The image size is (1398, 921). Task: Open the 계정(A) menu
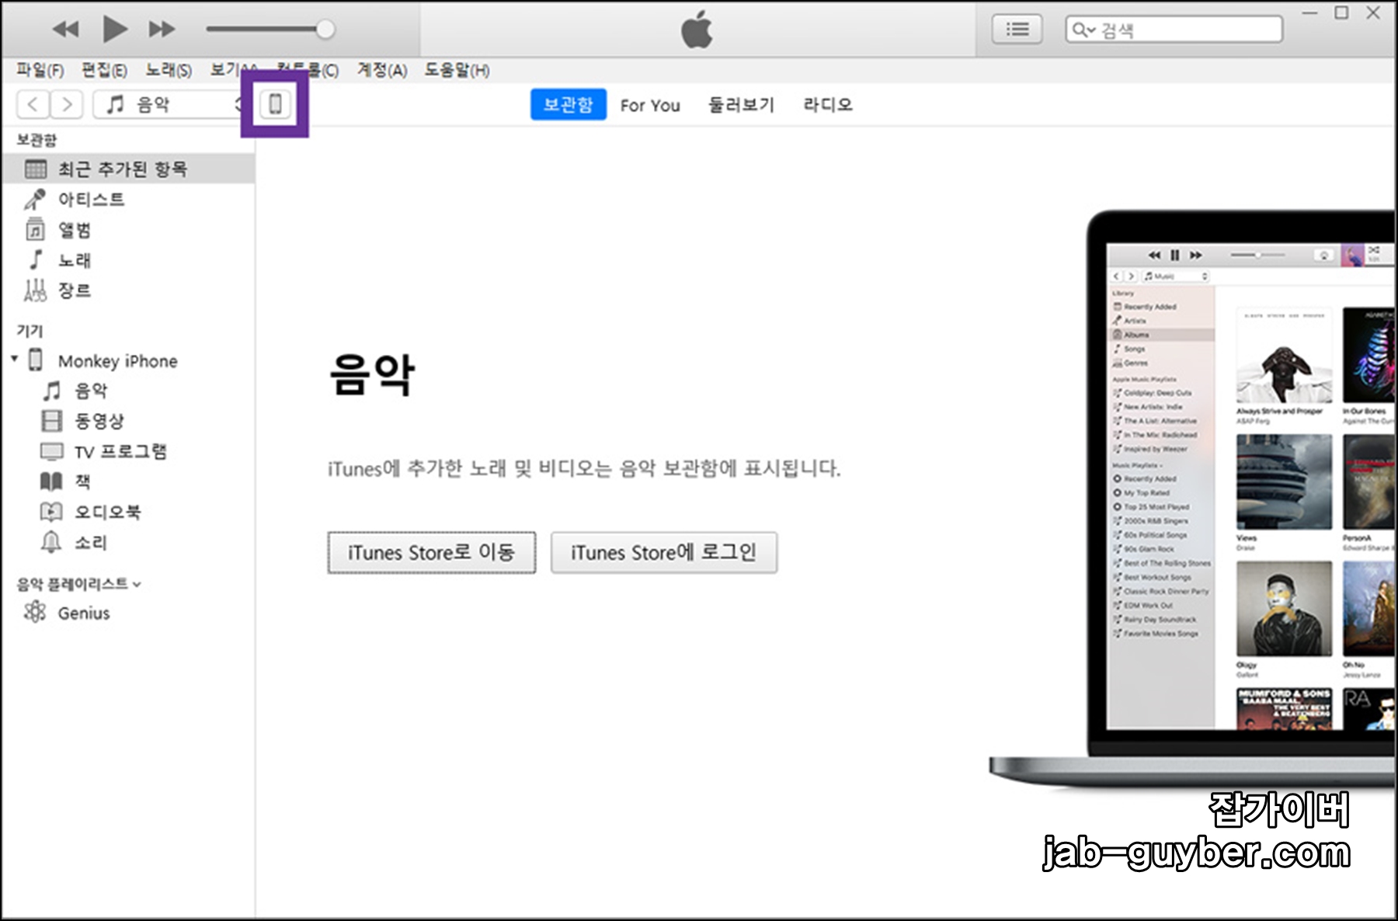pyautogui.click(x=382, y=70)
